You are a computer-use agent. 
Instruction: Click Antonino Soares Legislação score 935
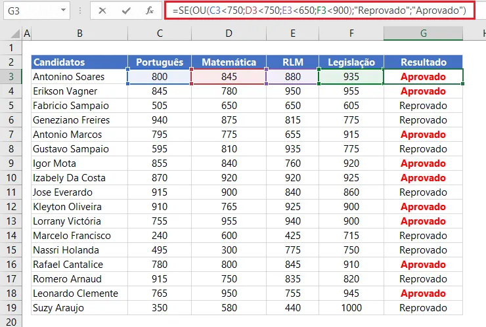pyautogui.click(x=351, y=77)
